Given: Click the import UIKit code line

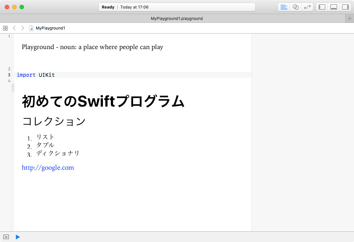Looking at the screenshot, I should coord(134,75).
